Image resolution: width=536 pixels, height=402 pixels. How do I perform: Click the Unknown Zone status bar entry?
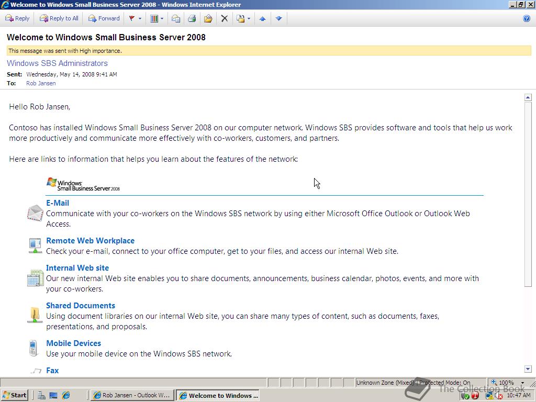point(414,383)
